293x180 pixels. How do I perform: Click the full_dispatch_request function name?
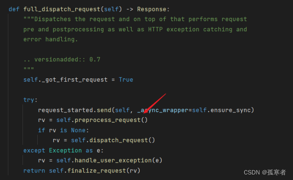(62, 9)
